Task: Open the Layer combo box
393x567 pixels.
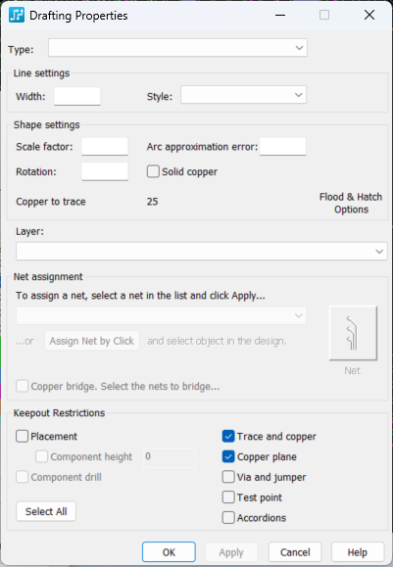Action: click(202, 251)
